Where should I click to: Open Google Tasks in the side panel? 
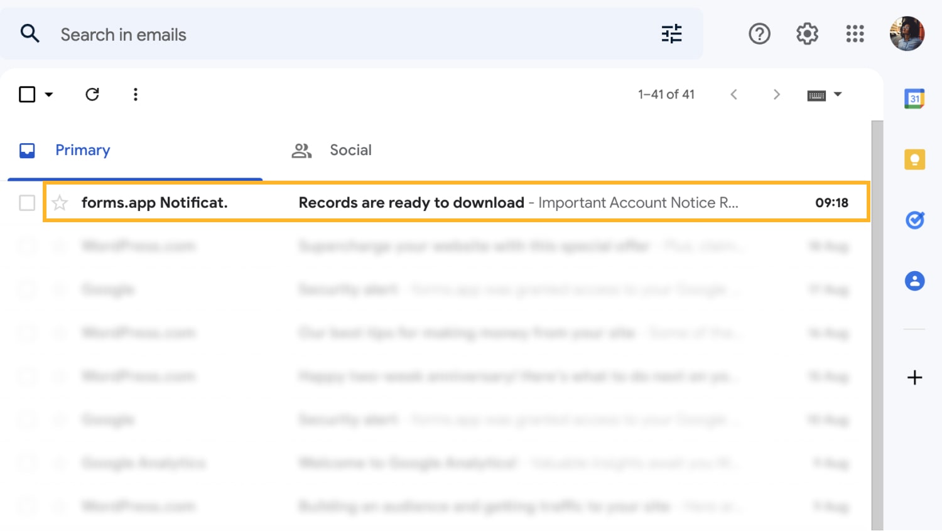(x=915, y=220)
